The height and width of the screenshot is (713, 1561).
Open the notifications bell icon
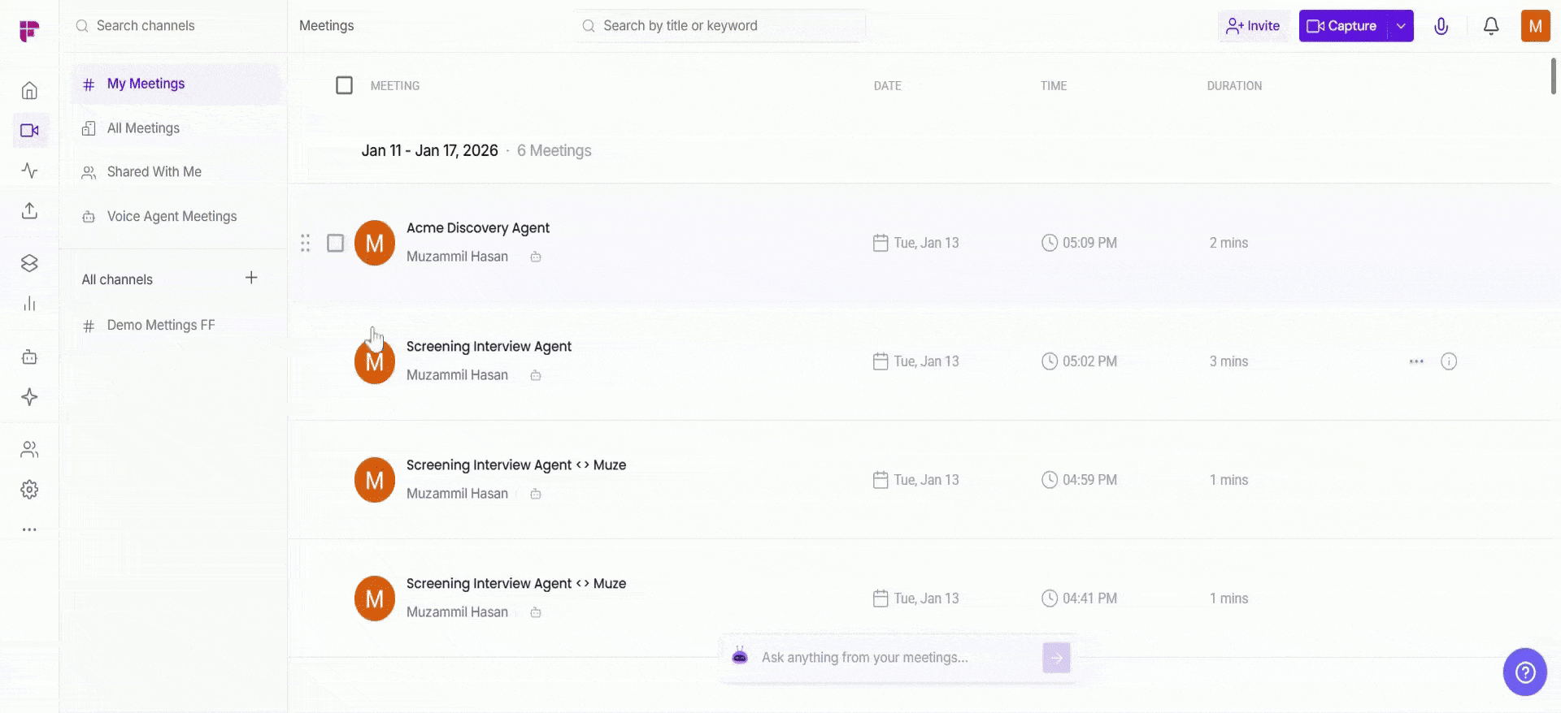coord(1491,26)
